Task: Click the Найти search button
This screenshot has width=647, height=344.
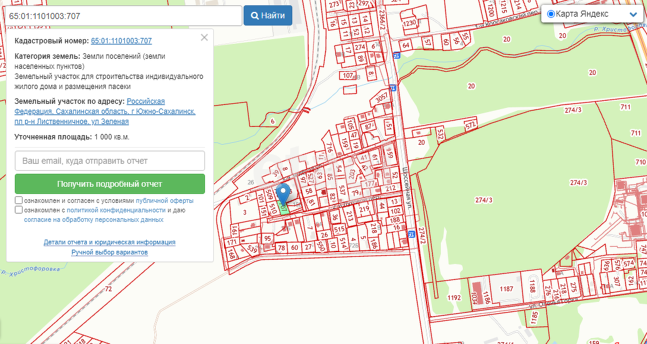Action: click(x=267, y=15)
